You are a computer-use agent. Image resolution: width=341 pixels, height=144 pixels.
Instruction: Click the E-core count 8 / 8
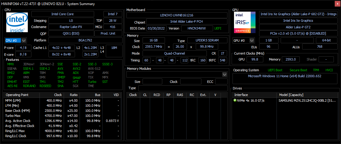(23, 54)
